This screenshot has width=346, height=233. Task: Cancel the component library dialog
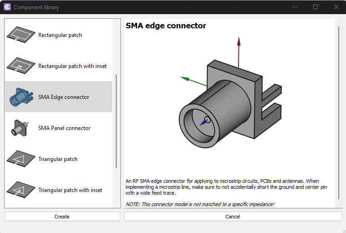(x=233, y=217)
